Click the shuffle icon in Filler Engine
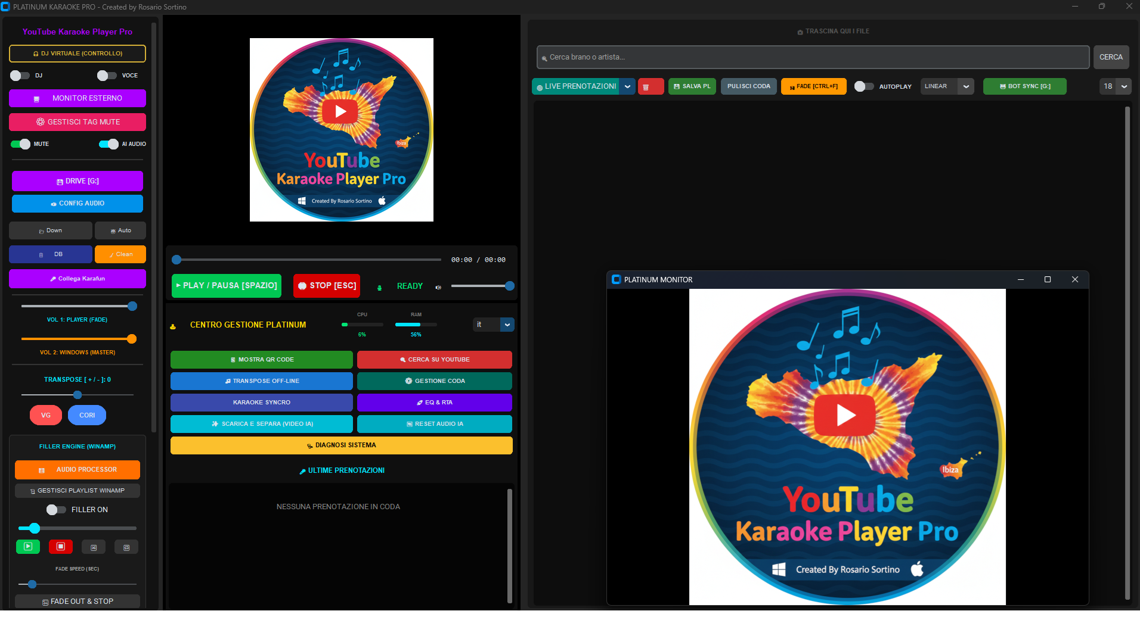The height and width of the screenshot is (642, 1140). point(94,546)
